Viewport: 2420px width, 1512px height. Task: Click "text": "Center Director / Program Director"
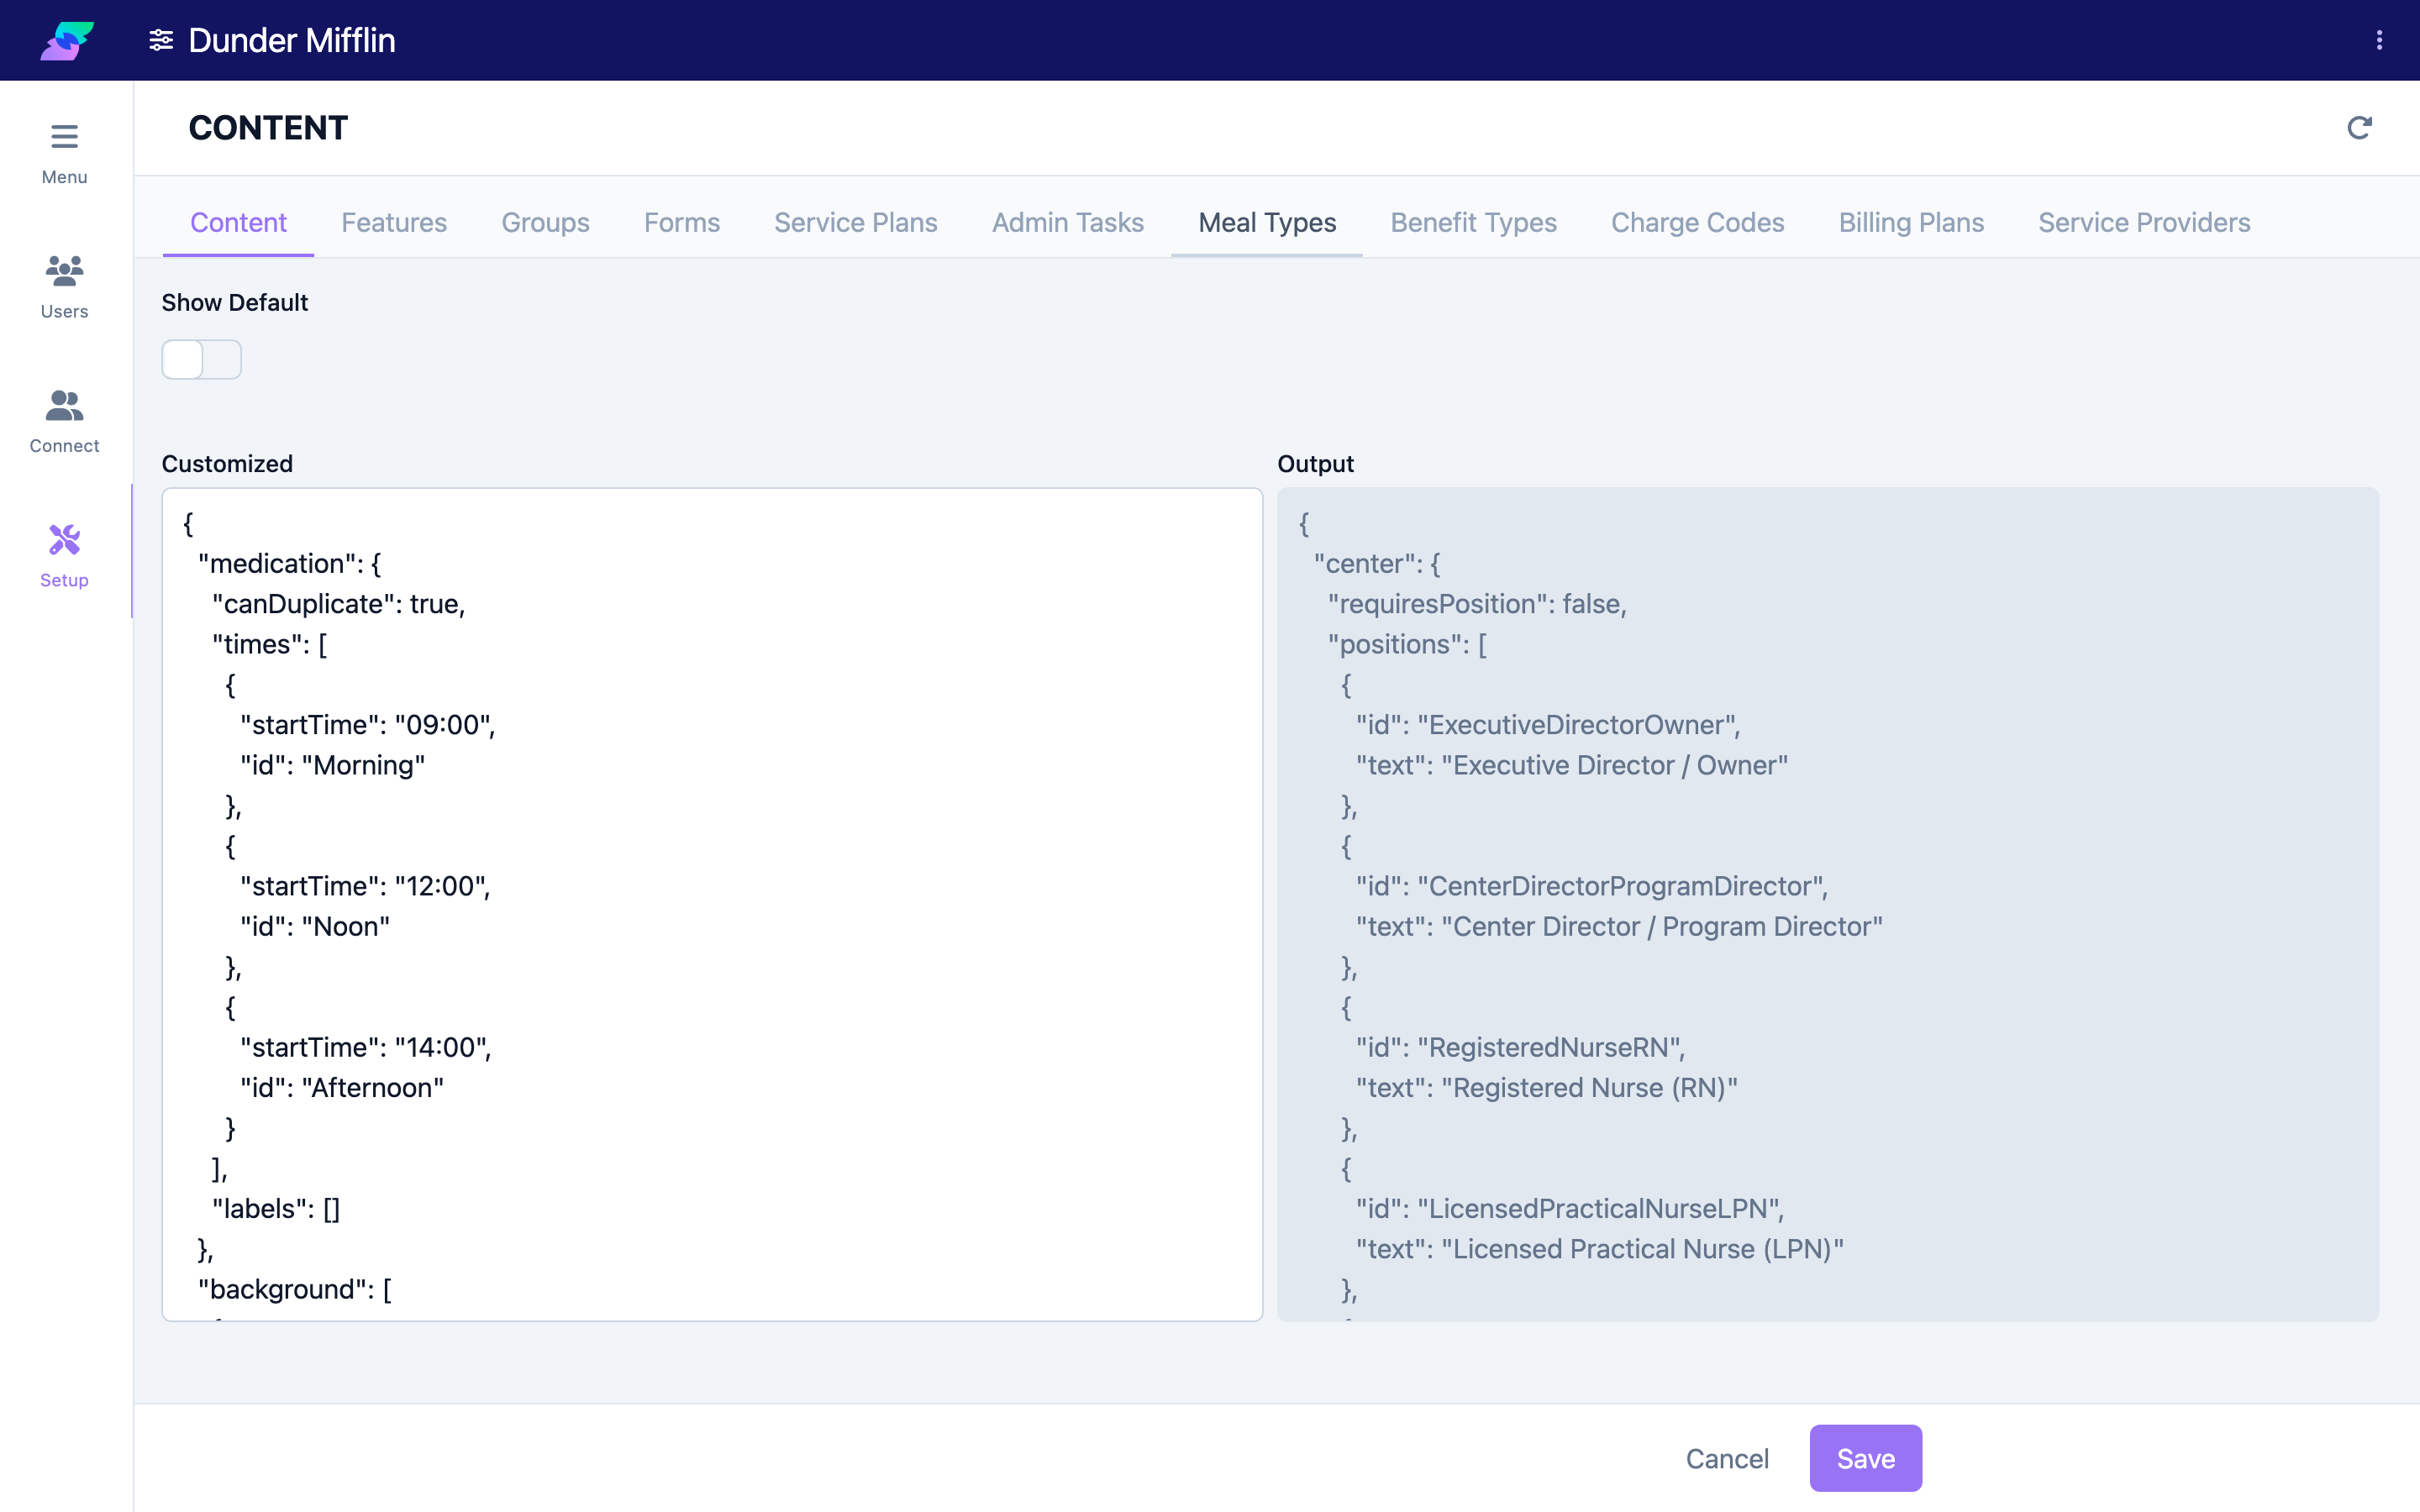pyautogui.click(x=1619, y=926)
